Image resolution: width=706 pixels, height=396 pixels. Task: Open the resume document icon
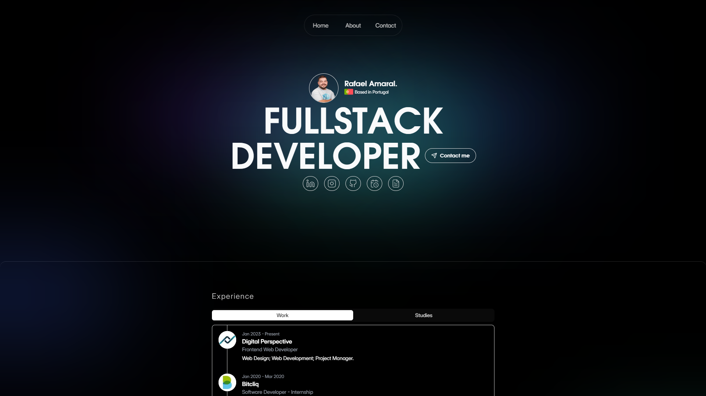[395, 184]
